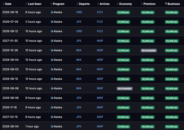
Task: Click the Program column sort icon
Action: 51,4
